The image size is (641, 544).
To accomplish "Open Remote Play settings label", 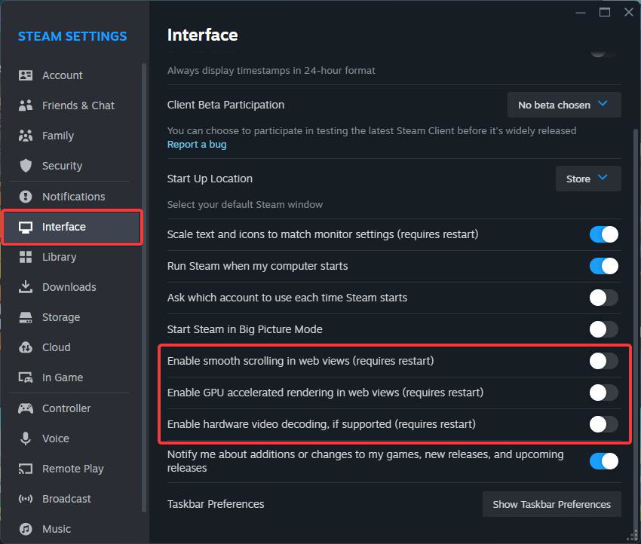I will [72, 469].
